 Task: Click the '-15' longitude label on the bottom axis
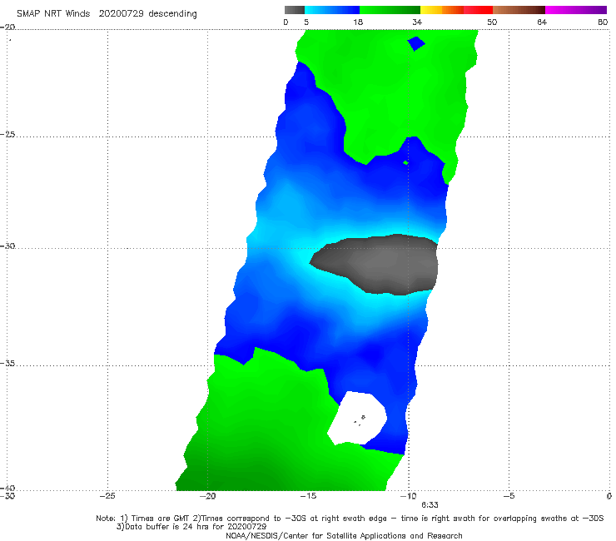tap(308, 496)
